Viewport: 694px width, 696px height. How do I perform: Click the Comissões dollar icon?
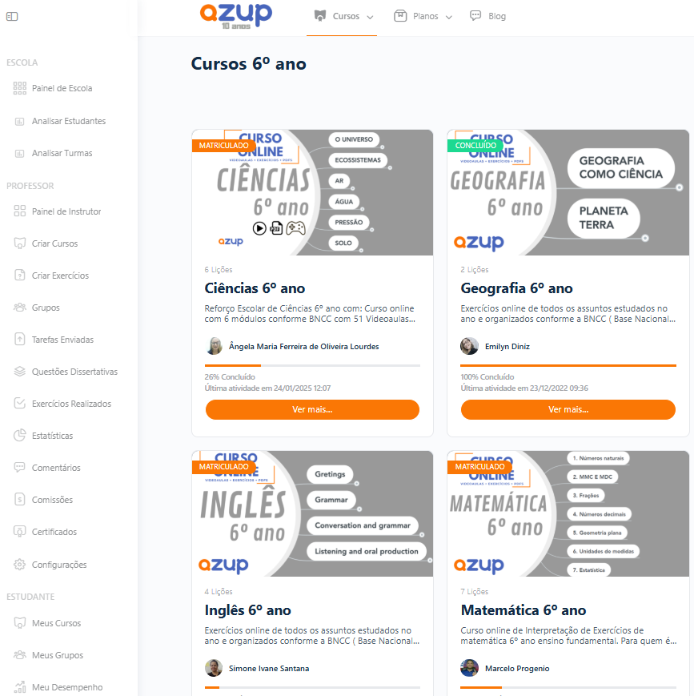pos(19,499)
